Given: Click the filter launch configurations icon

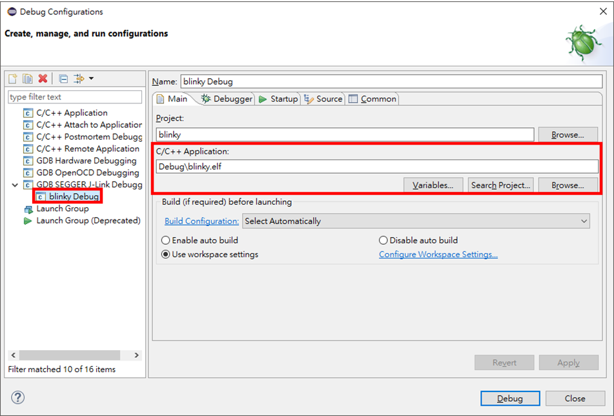Looking at the screenshot, I should (79, 79).
